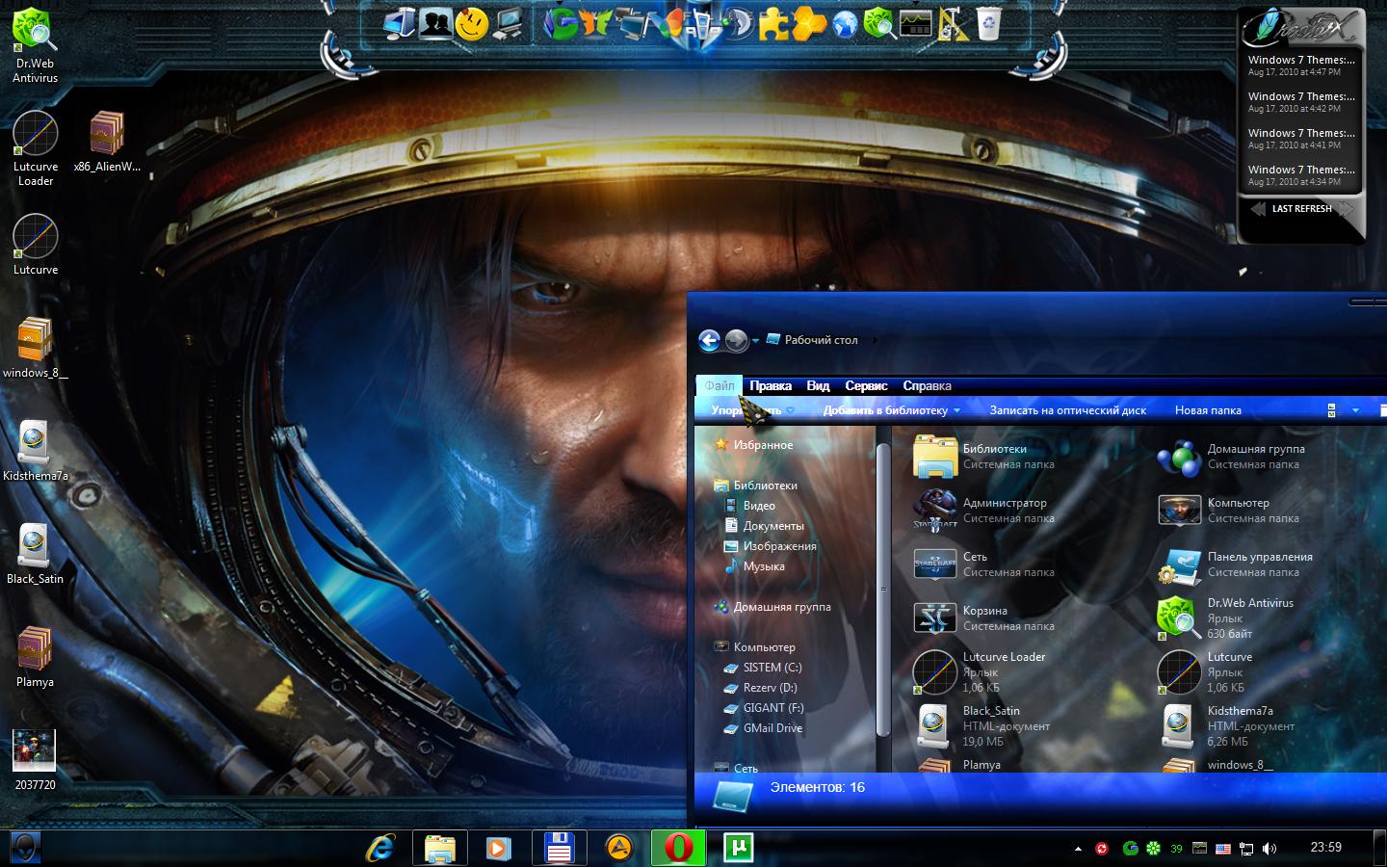Open the Dr.Web Antivirus desktop shortcut
Image resolution: width=1387 pixels, height=867 pixels.
[x=35, y=45]
